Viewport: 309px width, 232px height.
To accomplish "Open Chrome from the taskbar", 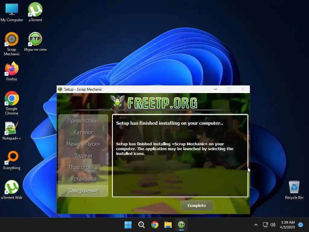I will (155, 225).
